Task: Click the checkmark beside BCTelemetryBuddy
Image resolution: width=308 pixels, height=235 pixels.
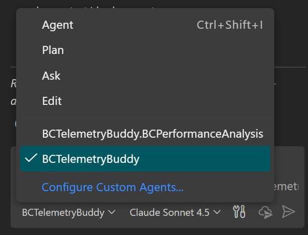Action: point(31,159)
